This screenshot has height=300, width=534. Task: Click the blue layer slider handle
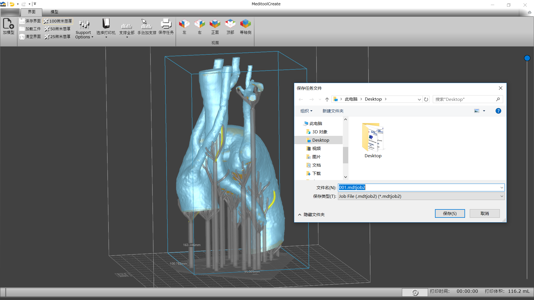coord(527,58)
